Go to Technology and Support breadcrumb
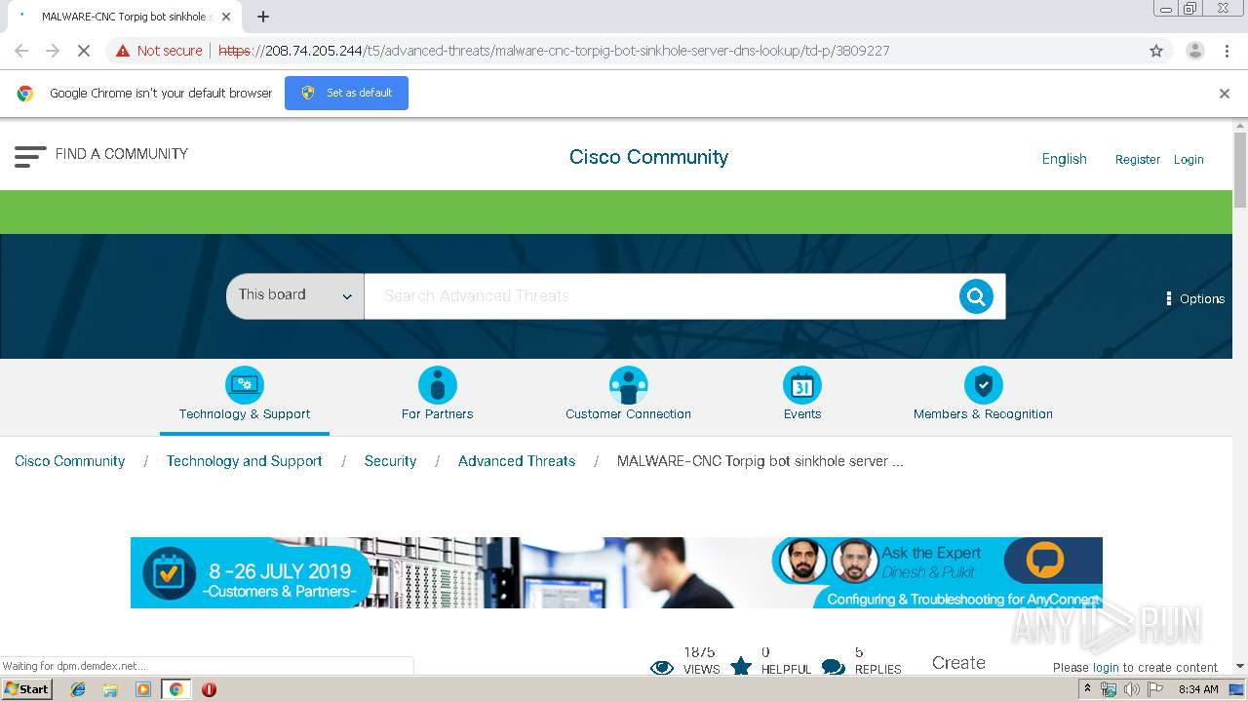 coord(244,461)
